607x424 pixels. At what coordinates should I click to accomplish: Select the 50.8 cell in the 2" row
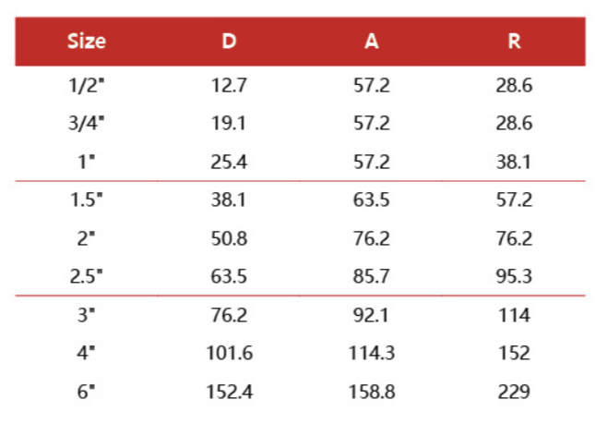(229, 239)
